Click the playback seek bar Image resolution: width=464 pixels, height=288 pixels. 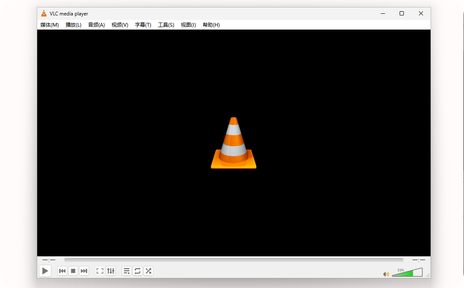coord(234,260)
